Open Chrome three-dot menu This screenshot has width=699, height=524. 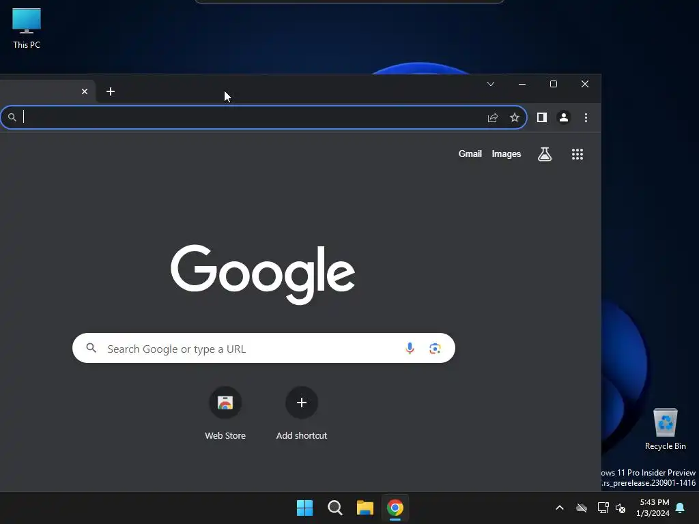586,117
